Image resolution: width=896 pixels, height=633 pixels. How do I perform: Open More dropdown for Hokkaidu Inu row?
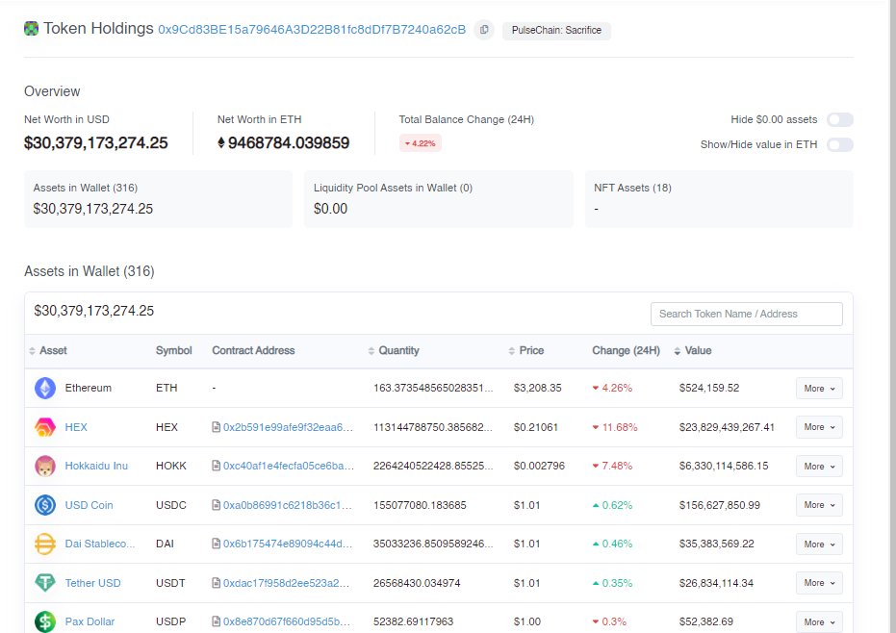pos(819,467)
